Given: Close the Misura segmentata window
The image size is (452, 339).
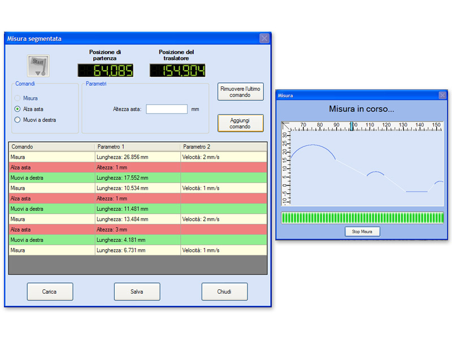Looking at the screenshot, I should coord(264,38).
